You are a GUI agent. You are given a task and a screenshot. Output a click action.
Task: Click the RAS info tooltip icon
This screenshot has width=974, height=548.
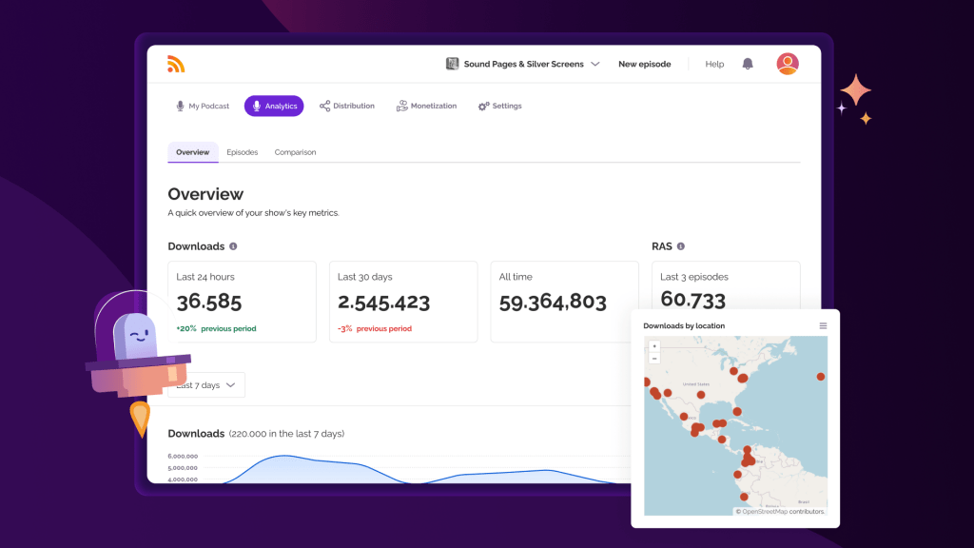683,245
